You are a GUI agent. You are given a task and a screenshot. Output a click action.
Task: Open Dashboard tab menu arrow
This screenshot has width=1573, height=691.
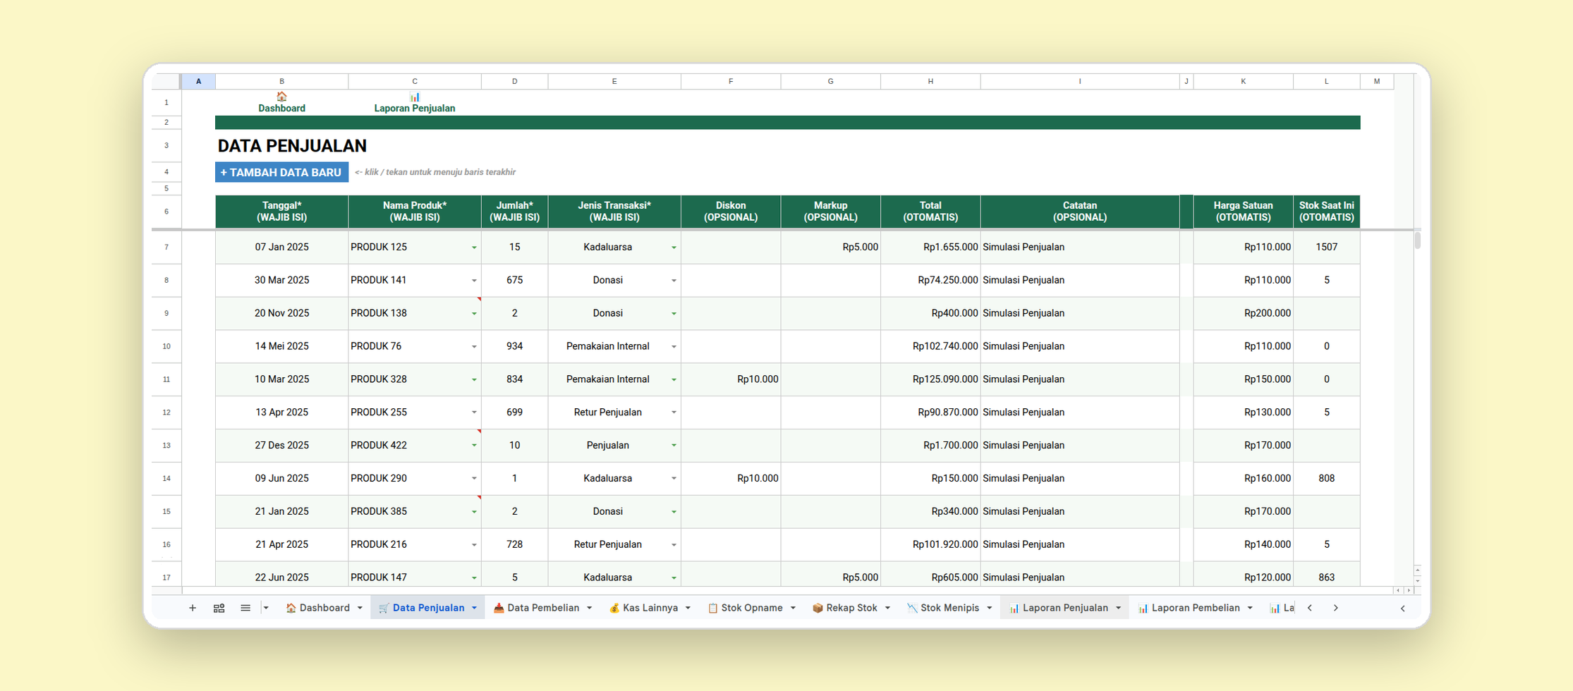[360, 608]
